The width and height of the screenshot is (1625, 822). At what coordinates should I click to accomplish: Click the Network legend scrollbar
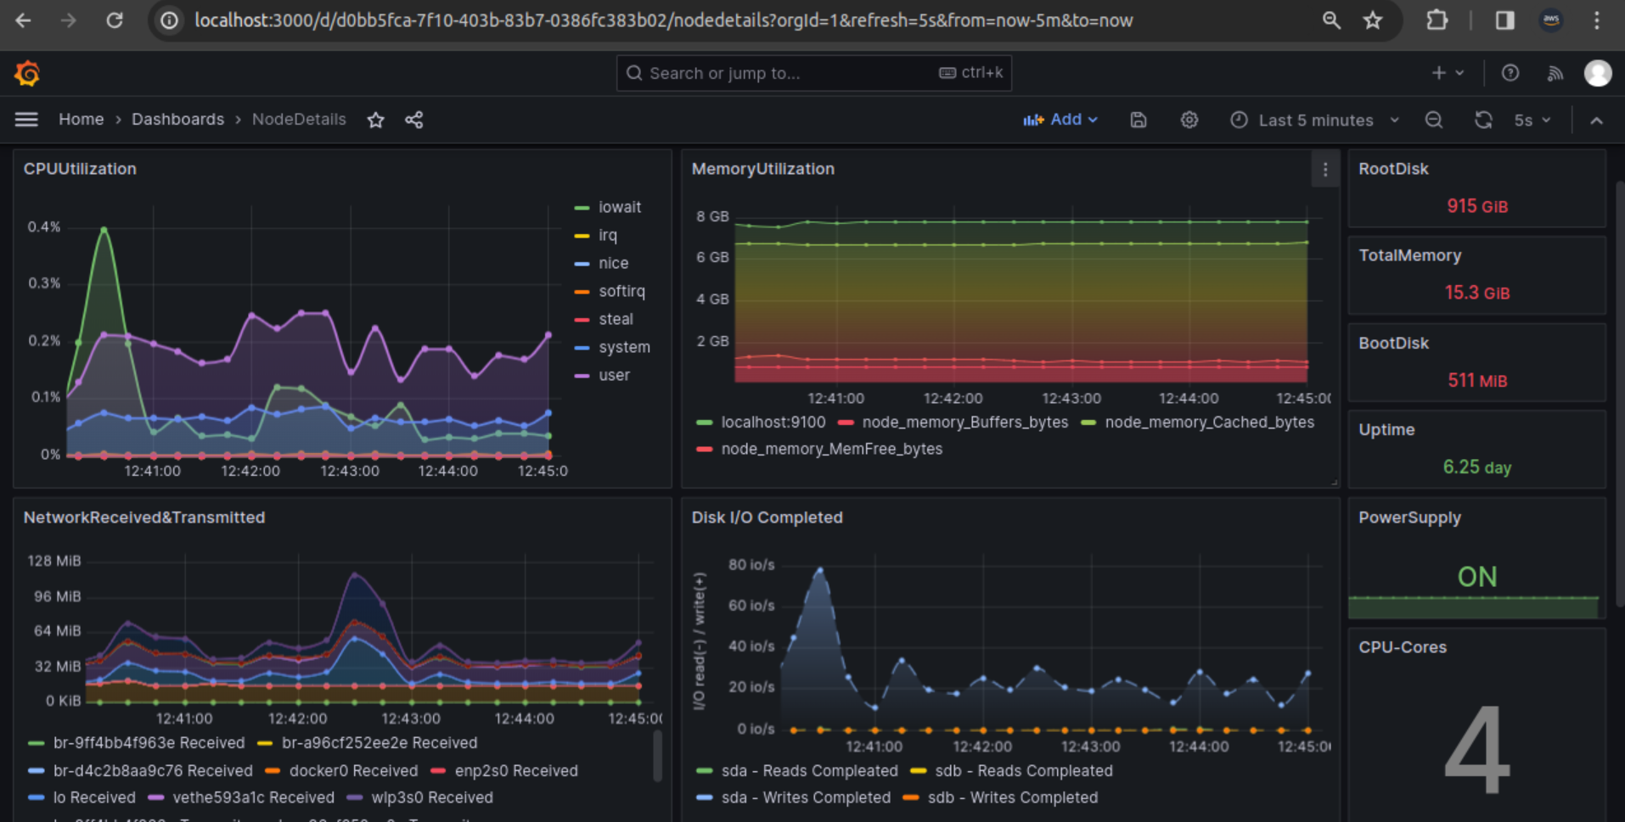click(x=657, y=755)
